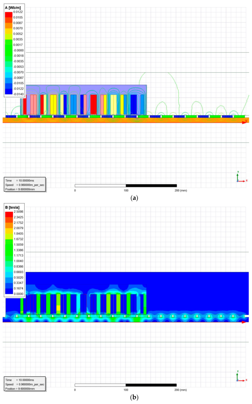Click the 1.1713 value in the B legend
Screen dimensions: 252x404
(18, 256)
